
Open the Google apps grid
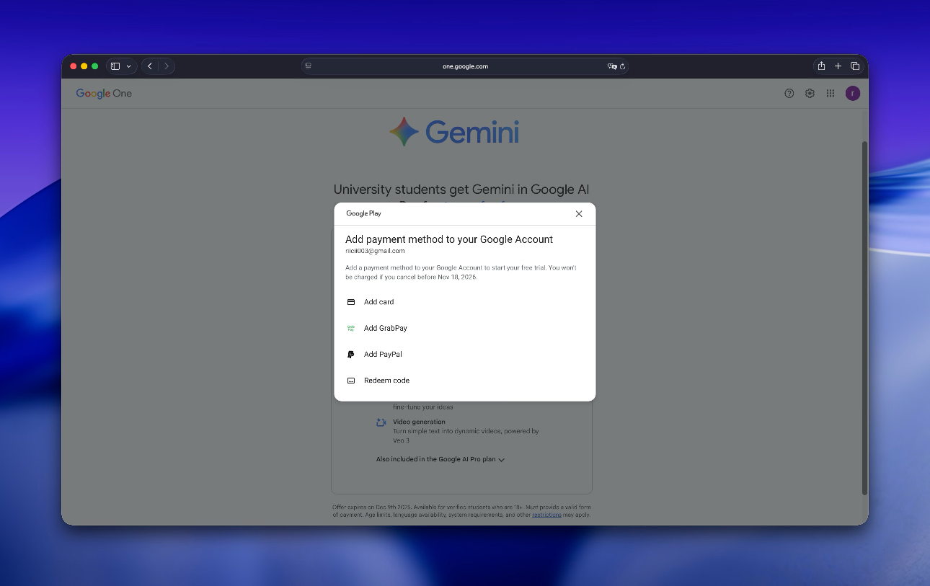(831, 94)
